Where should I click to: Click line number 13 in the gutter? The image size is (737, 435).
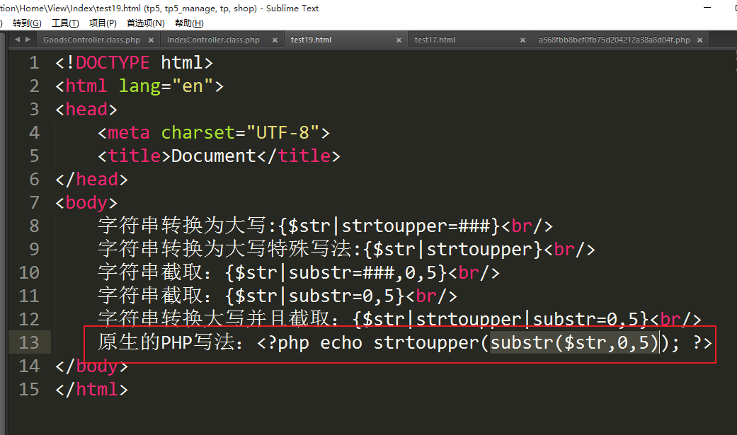29,343
